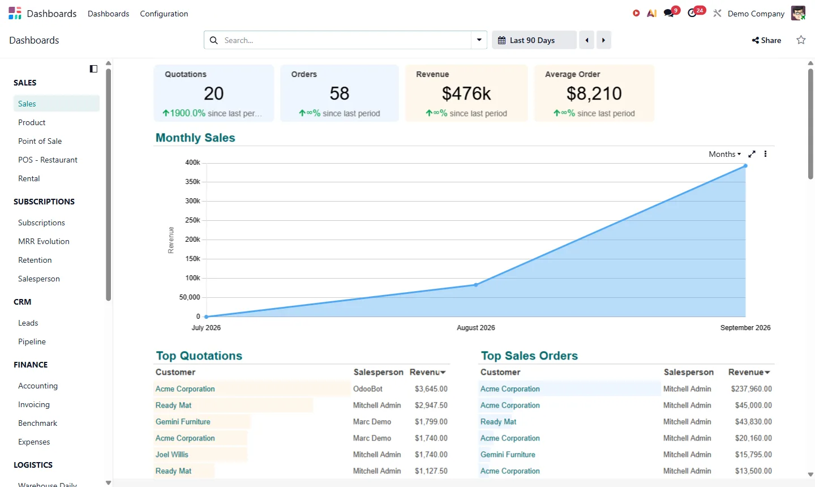Image resolution: width=815 pixels, height=487 pixels.
Task: Click the September 2026 data point
Action: (x=745, y=165)
